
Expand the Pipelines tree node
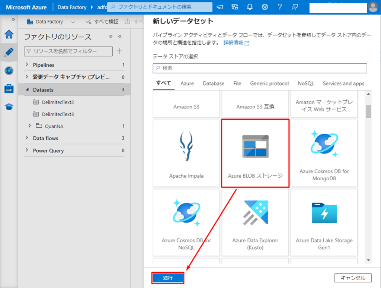27,65
